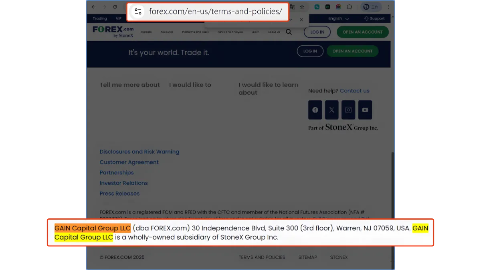The width and height of the screenshot is (481, 270).
Task: Click the header LOG IN button
Action: click(317, 32)
